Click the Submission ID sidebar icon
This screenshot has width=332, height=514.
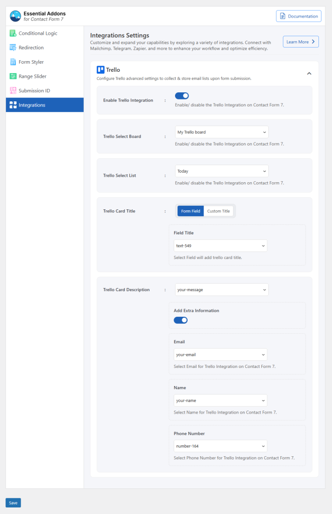(13, 90)
